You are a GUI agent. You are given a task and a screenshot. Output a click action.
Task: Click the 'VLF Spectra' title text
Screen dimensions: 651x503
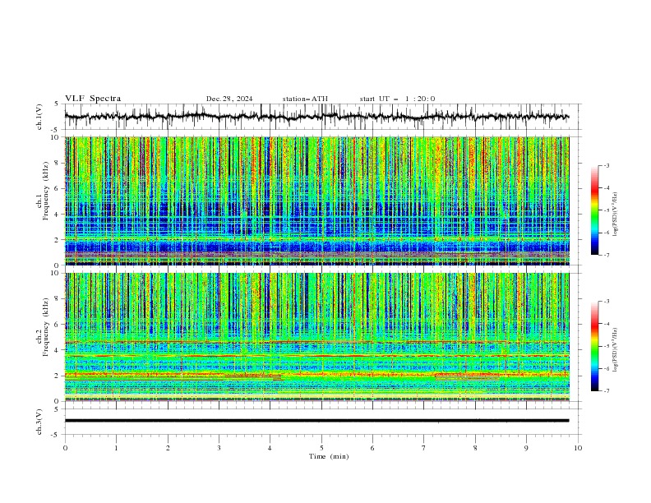pos(93,99)
